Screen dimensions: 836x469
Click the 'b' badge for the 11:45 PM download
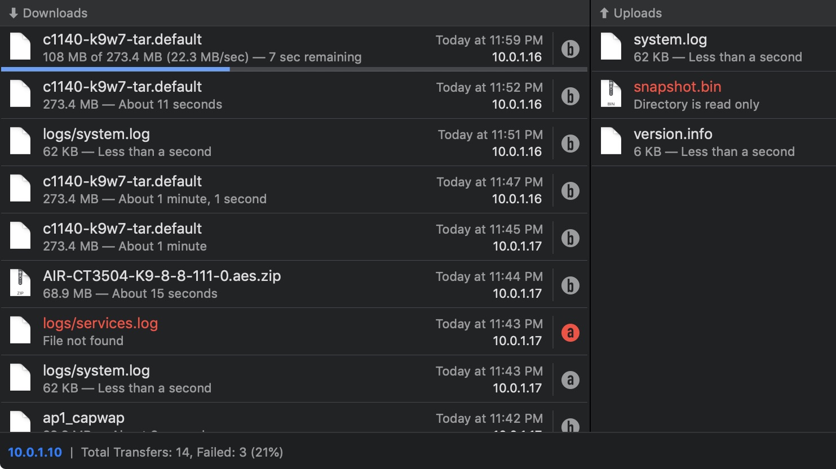(570, 238)
